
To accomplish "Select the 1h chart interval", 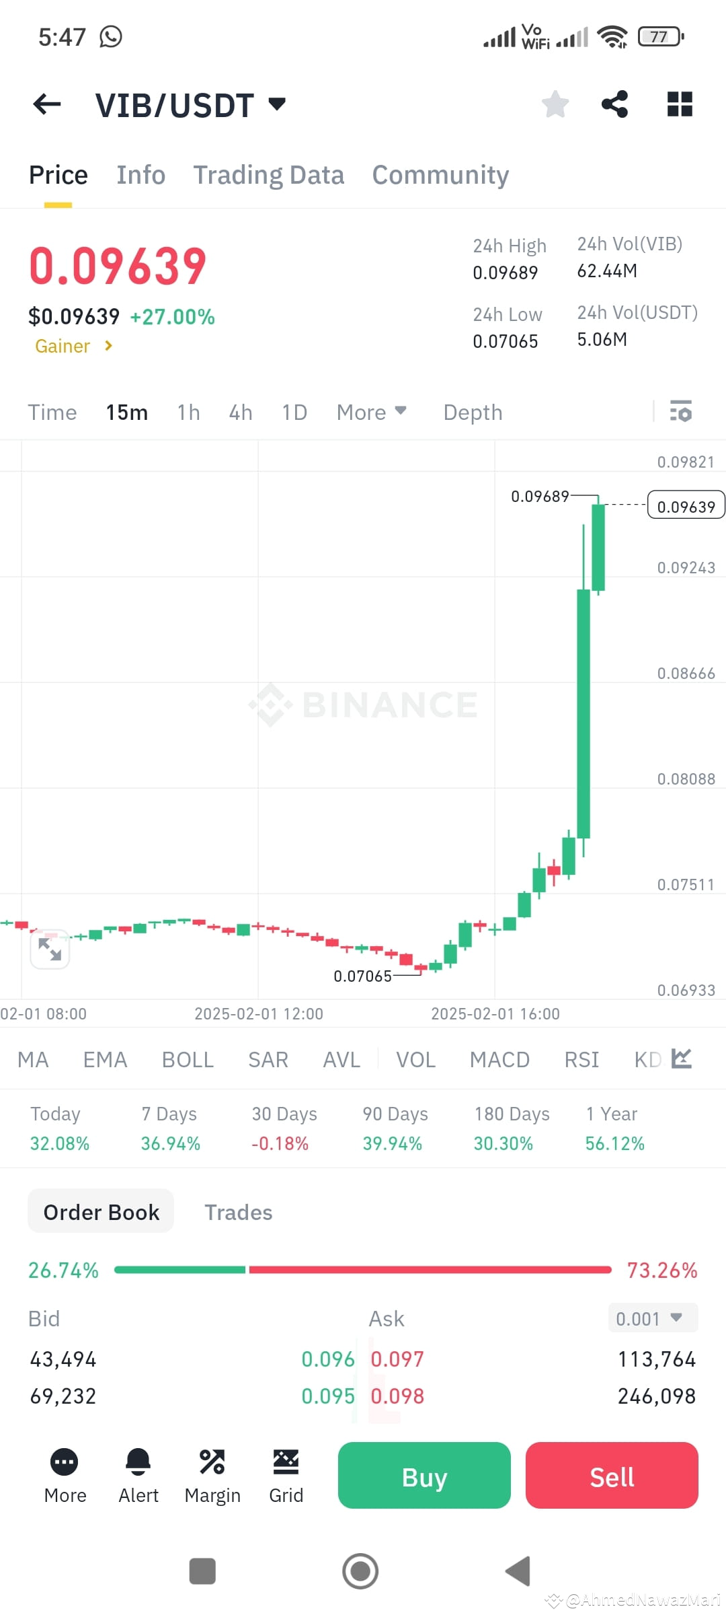I will coord(188,411).
